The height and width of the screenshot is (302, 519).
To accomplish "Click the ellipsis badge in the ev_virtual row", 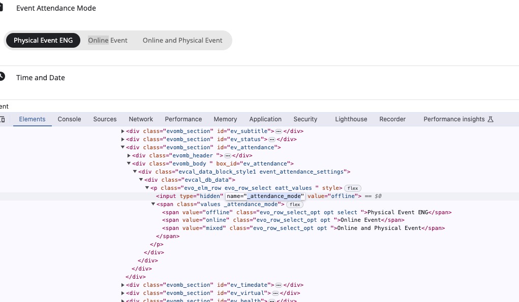I will [x=275, y=293].
